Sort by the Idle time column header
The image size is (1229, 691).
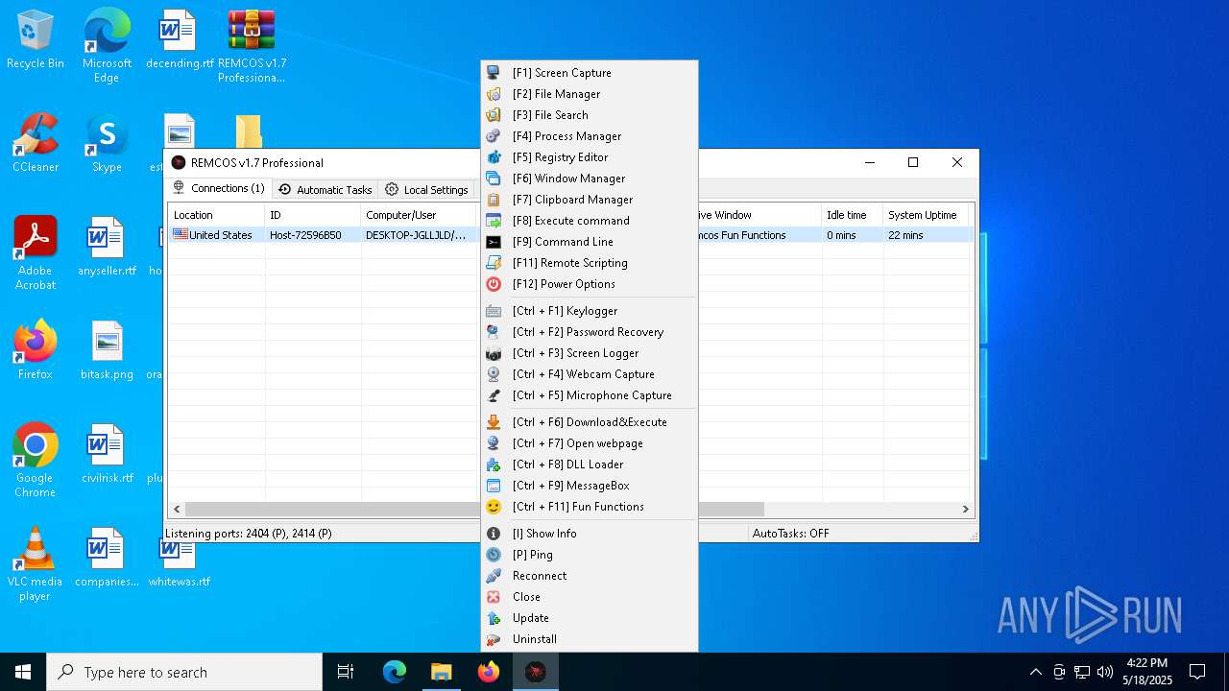coord(852,215)
